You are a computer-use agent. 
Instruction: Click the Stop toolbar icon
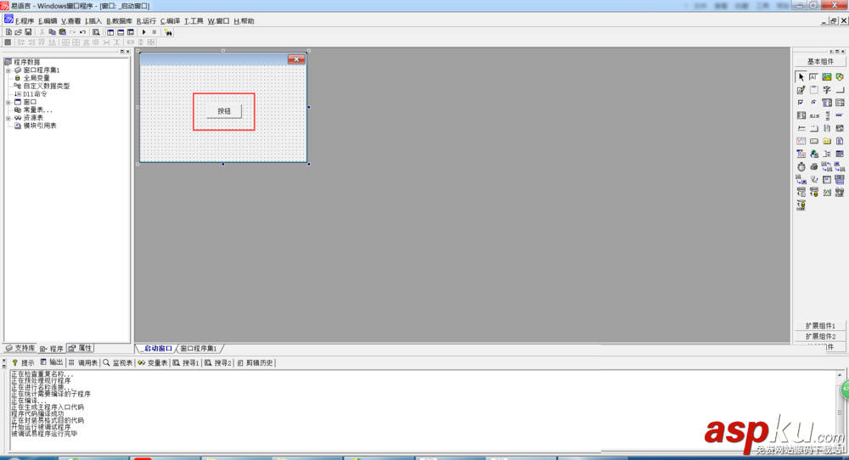[155, 32]
